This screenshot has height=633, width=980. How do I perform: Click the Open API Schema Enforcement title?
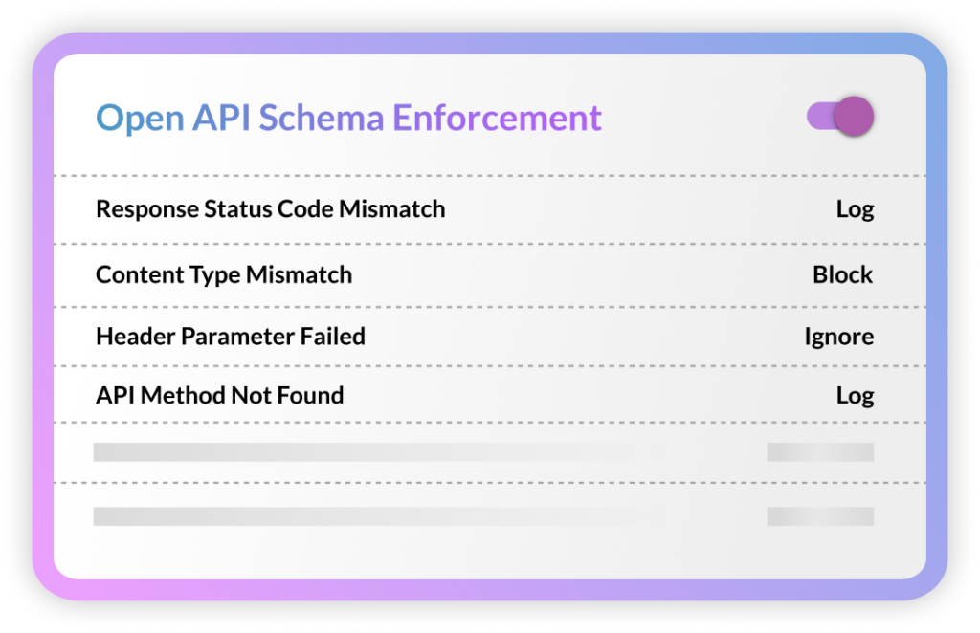(x=348, y=118)
